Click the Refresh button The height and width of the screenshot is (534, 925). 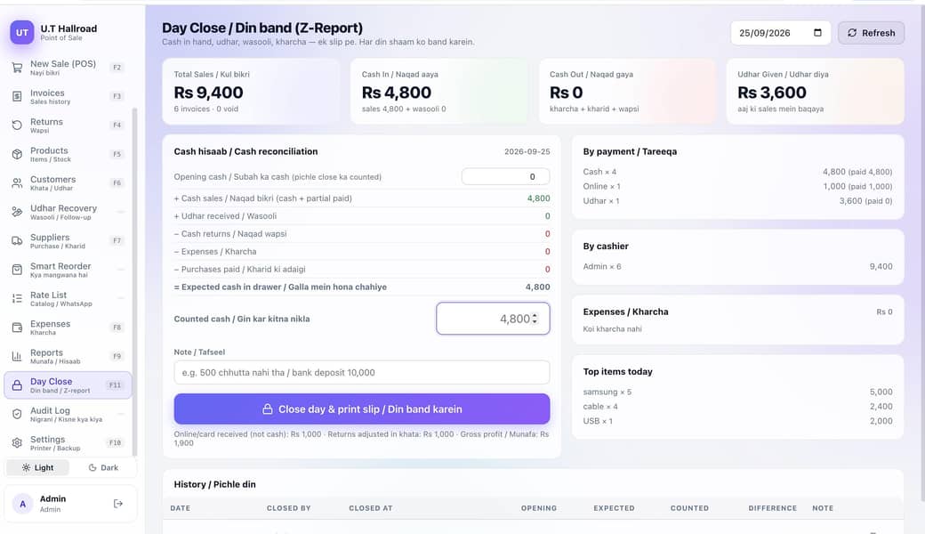(871, 33)
